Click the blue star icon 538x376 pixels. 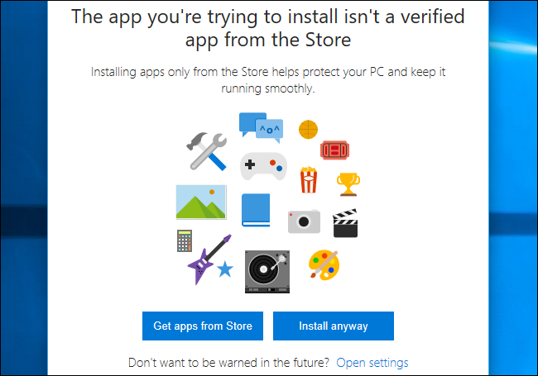[224, 269]
